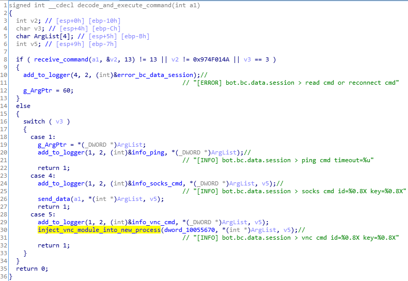Click add_to_logger on the info_ping line
Image resolution: width=408 pixels, height=281 pixels.
(x=61, y=152)
